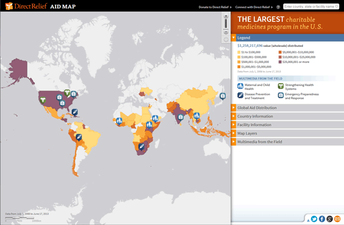Click the map scale bar
Image resolution: width=344 pixels, height=225 pixels.
tap(19, 218)
